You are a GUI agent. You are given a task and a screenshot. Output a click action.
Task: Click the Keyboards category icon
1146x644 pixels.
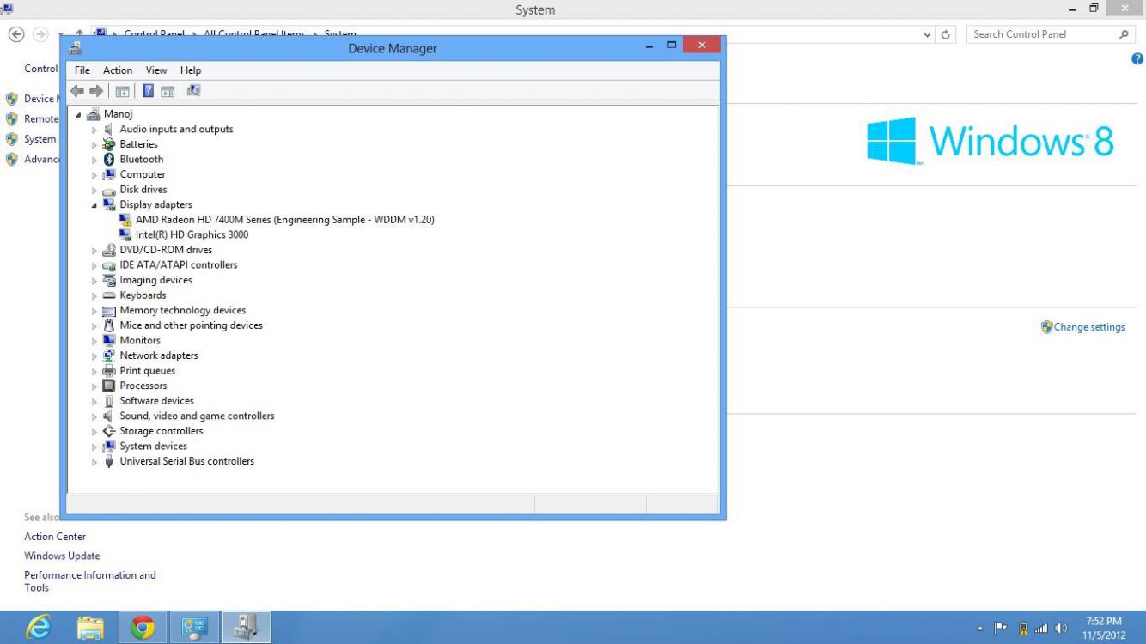click(x=109, y=295)
